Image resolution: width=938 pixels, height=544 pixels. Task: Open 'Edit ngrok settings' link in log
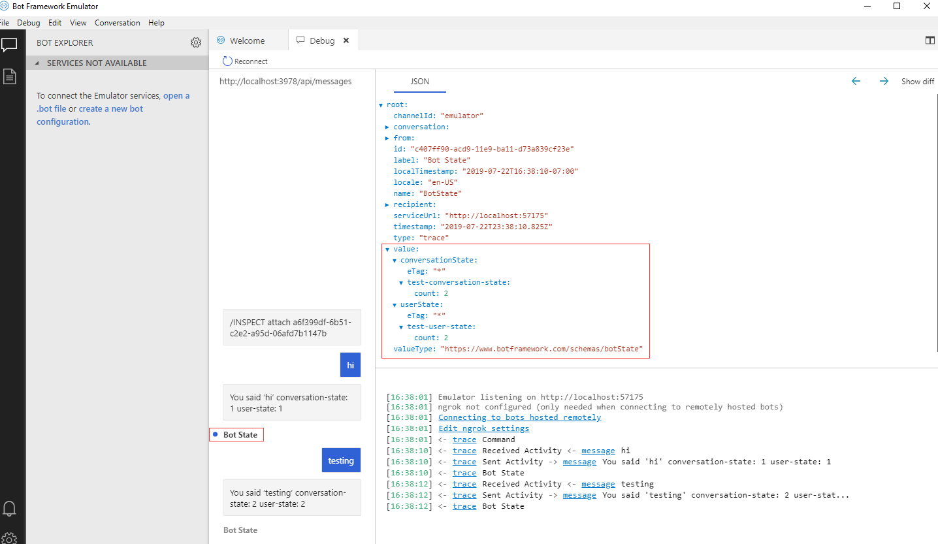pos(483,428)
